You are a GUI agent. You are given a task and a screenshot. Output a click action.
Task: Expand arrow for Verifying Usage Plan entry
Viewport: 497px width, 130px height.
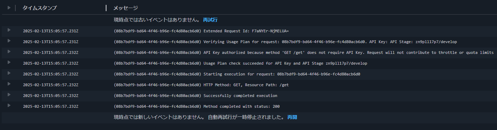coord(9,41)
